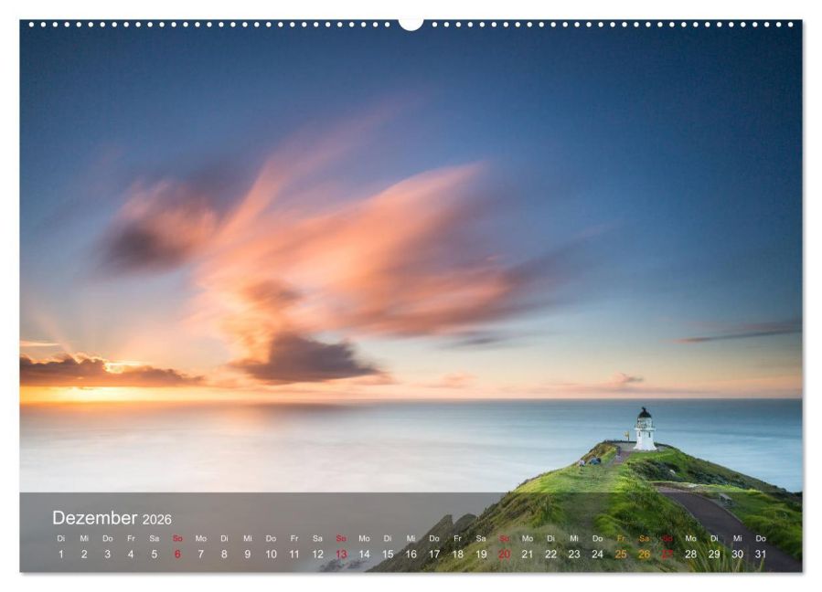This screenshot has width=822, height=592.
Task: Click the 'Mi' weekday label above 30
Action: point(737,539)
